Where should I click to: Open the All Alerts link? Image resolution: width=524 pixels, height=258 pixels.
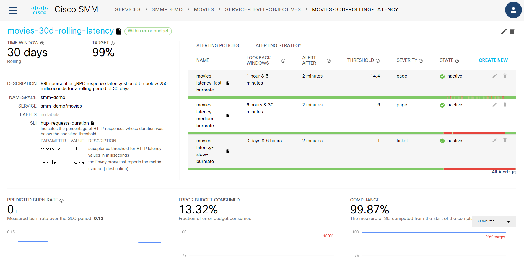coord(504,172)
